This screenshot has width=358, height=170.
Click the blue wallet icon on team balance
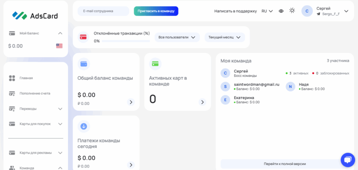(x=84, y=64)
